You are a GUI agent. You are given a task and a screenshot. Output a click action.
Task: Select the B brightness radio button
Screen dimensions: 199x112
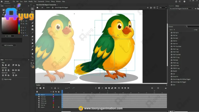(21, 24)
